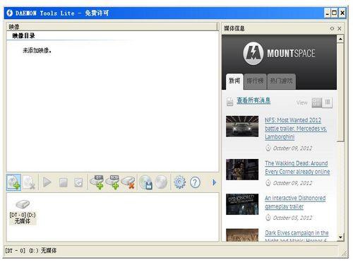Click the MountSpace logo

click(x=279, y=54)
